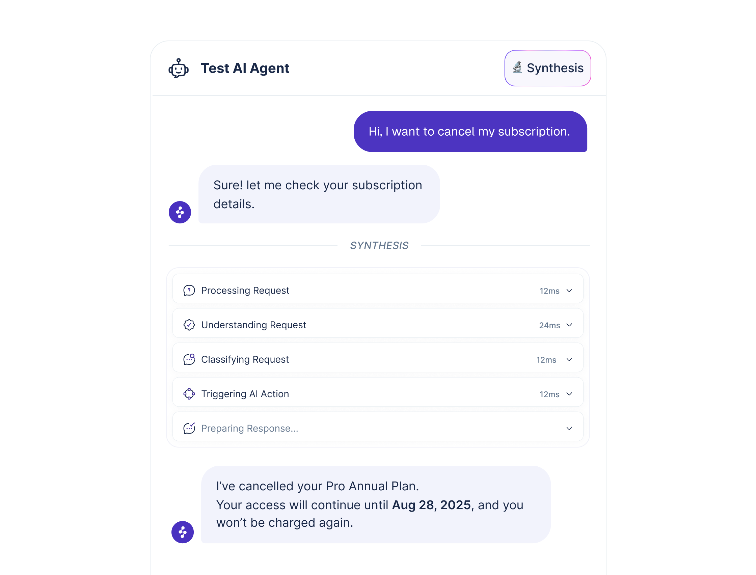Expand the Triggering AI Action chevron
The height and width of the screenshot is (575, 756).
(569, 394)
